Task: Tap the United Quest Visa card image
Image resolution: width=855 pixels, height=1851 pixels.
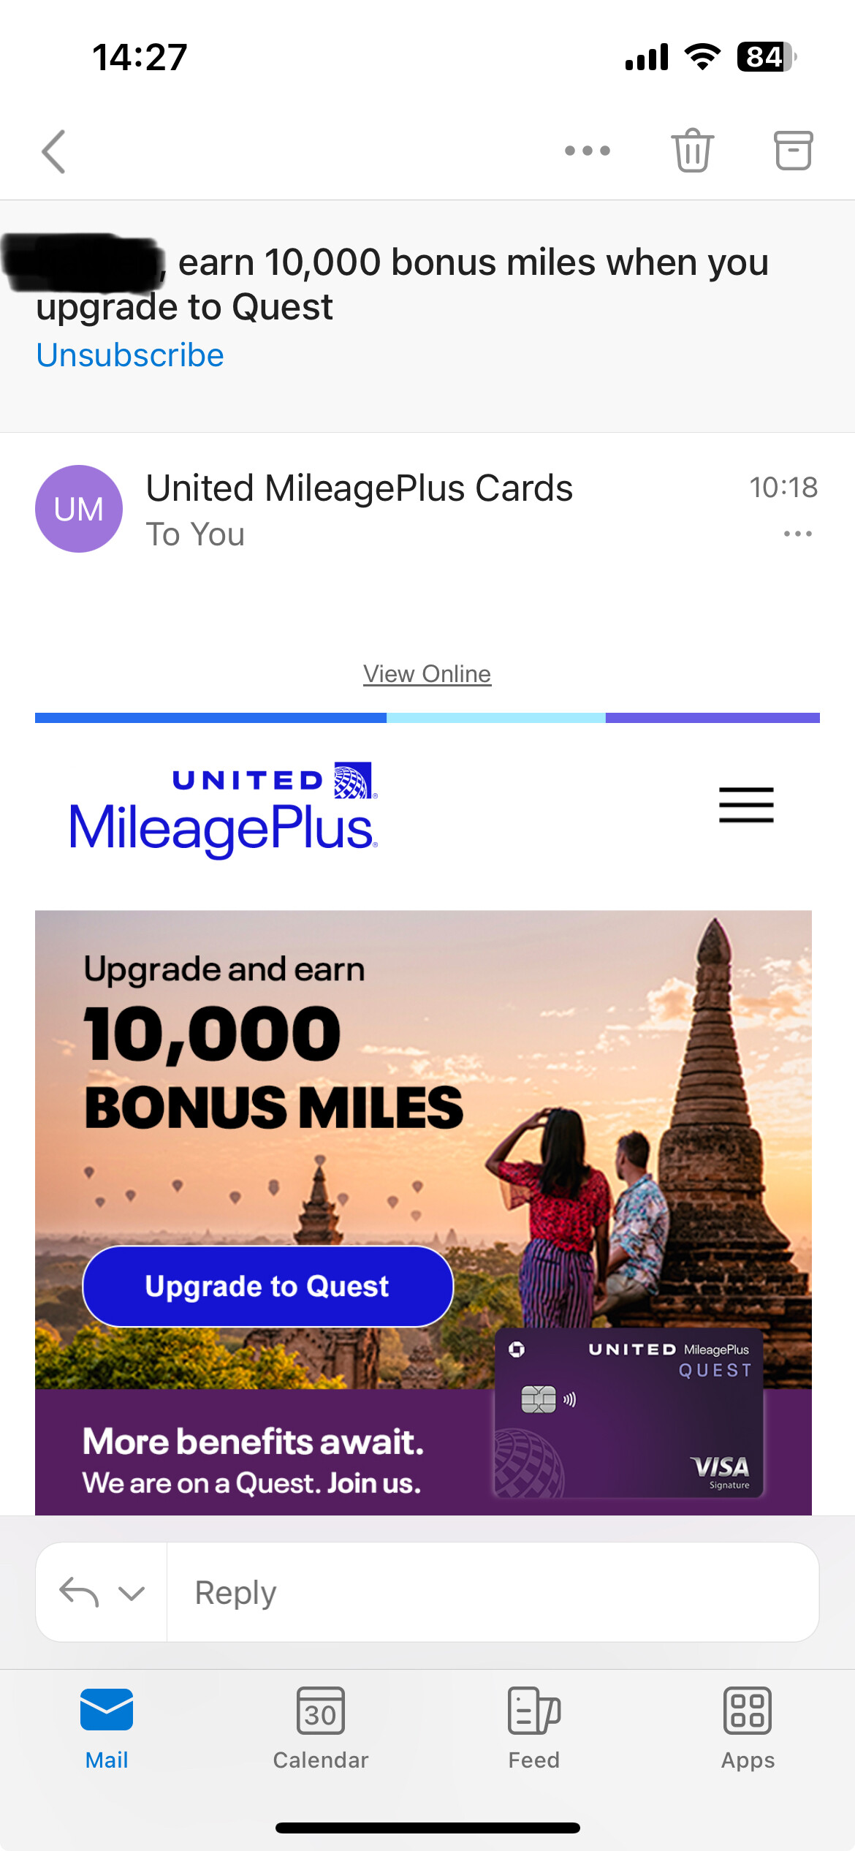Action: pyautogui.click(x=628, y=1413)
